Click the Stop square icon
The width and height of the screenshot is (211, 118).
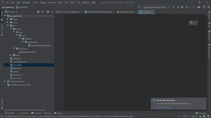194,7
